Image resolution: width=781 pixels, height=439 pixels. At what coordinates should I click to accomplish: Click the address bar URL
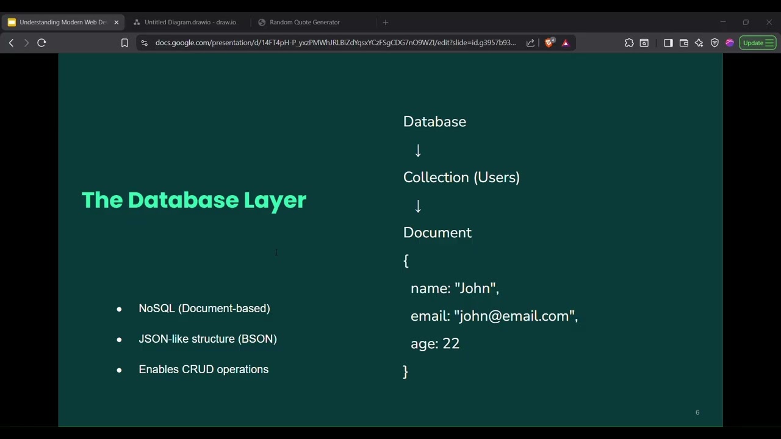(336, 43)
